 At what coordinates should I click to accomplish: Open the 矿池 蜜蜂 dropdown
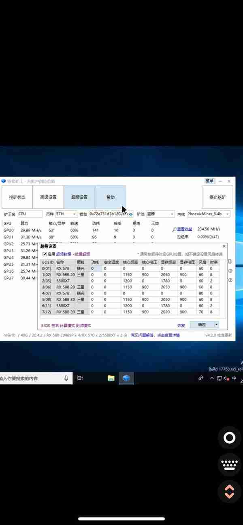160,214
